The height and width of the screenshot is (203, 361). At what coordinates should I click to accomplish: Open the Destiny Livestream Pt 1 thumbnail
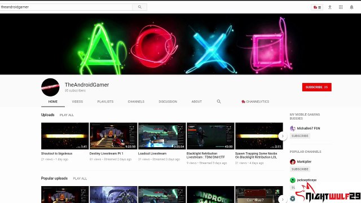click(113, 136)
